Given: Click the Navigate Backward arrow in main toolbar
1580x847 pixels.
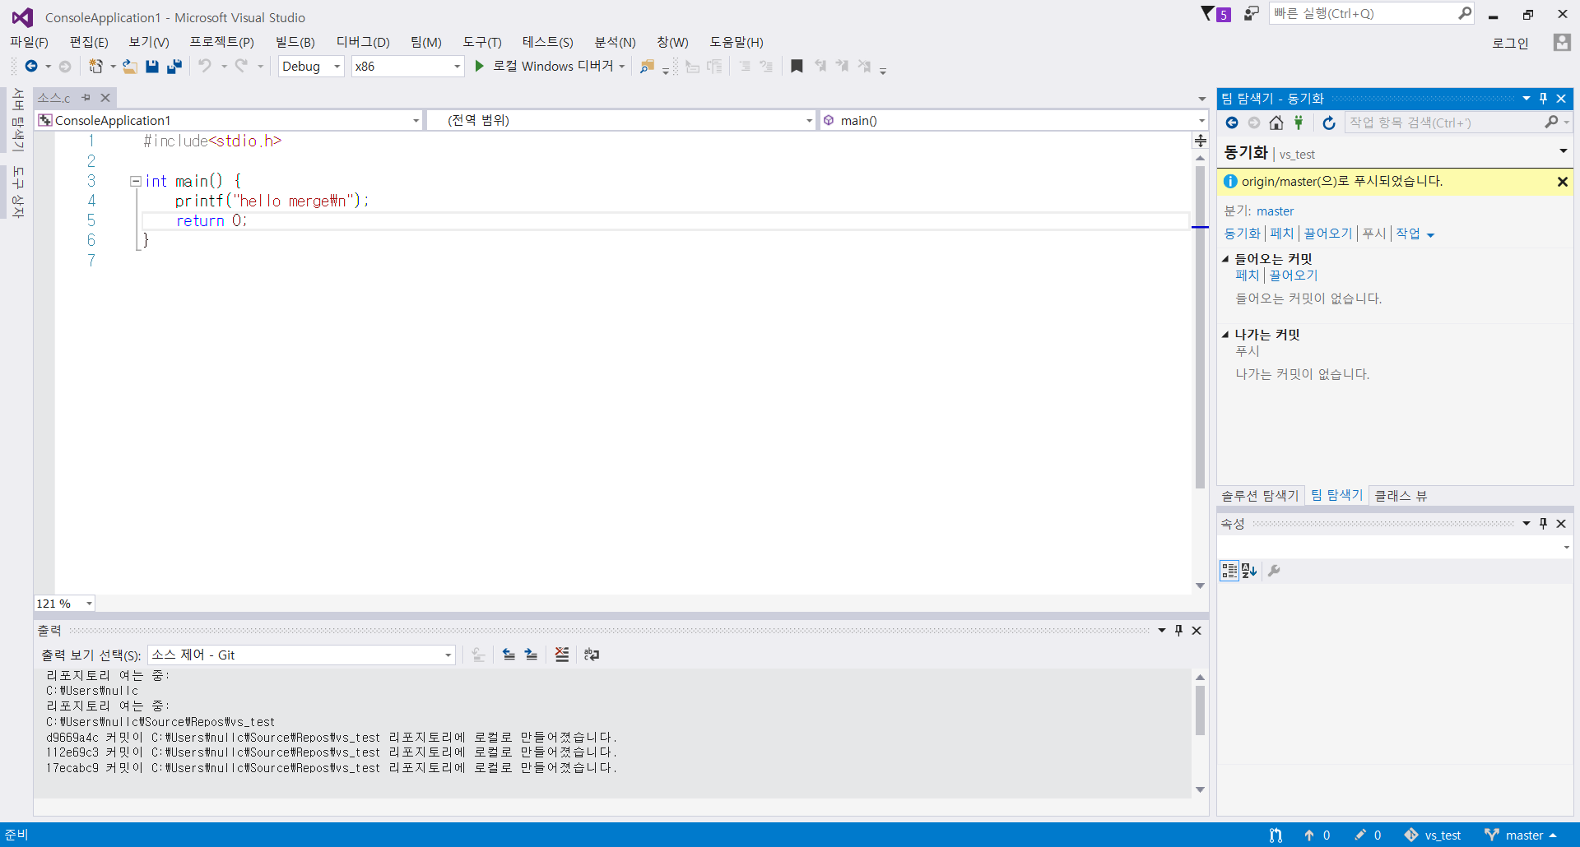Looking at the screenshot, I should click(x=31, y=67).
